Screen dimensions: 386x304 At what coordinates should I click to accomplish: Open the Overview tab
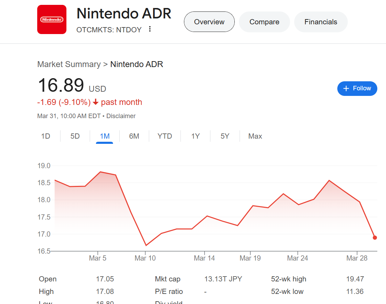(x=209, y=22)
